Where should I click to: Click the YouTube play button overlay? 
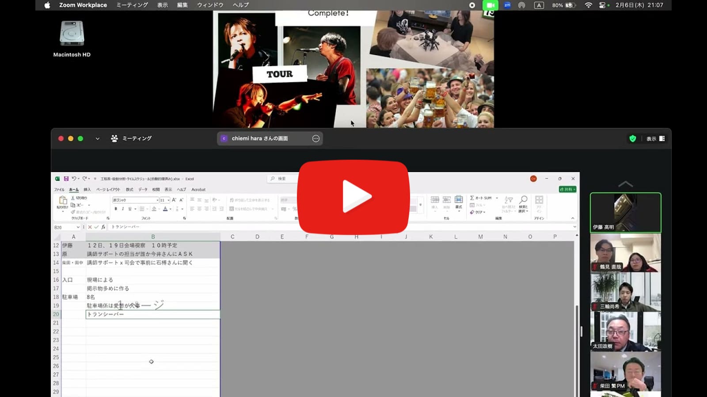(x=353, y=197)
